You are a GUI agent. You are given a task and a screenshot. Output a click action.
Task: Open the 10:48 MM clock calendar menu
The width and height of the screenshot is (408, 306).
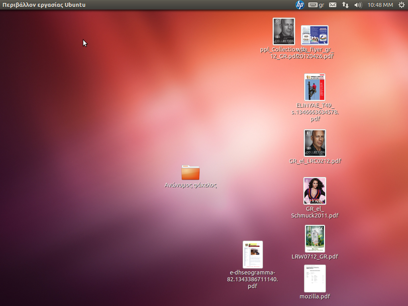tap(380, 5)
